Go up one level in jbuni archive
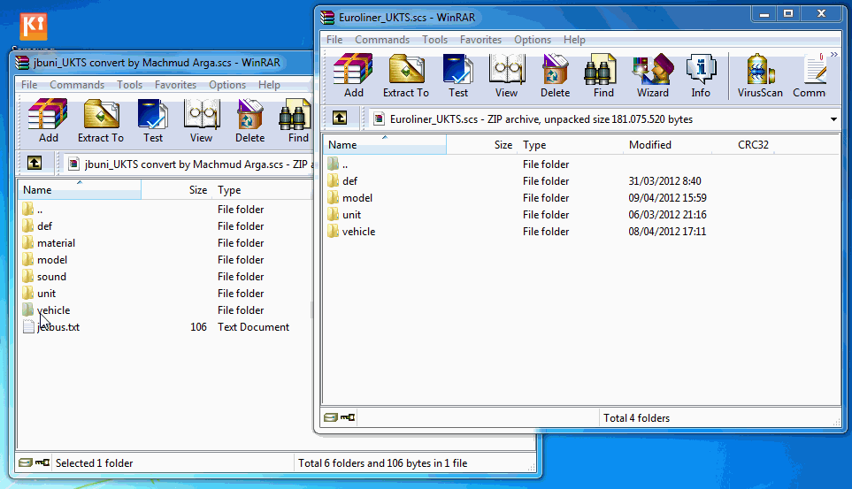852x489 pixels. point(35,163)
